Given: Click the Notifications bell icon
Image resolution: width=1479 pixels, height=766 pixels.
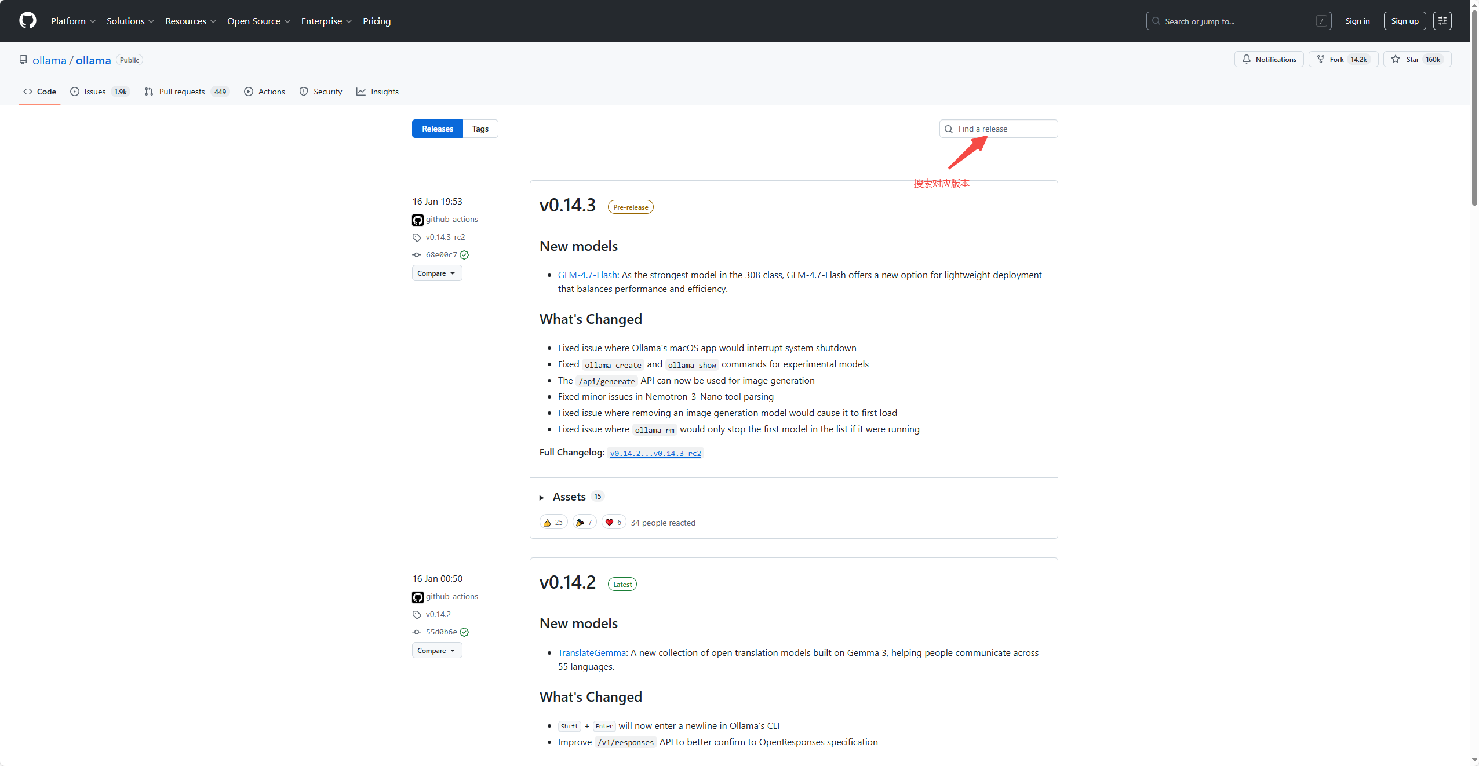Looking at the screenshot, I should point(1247,59).
